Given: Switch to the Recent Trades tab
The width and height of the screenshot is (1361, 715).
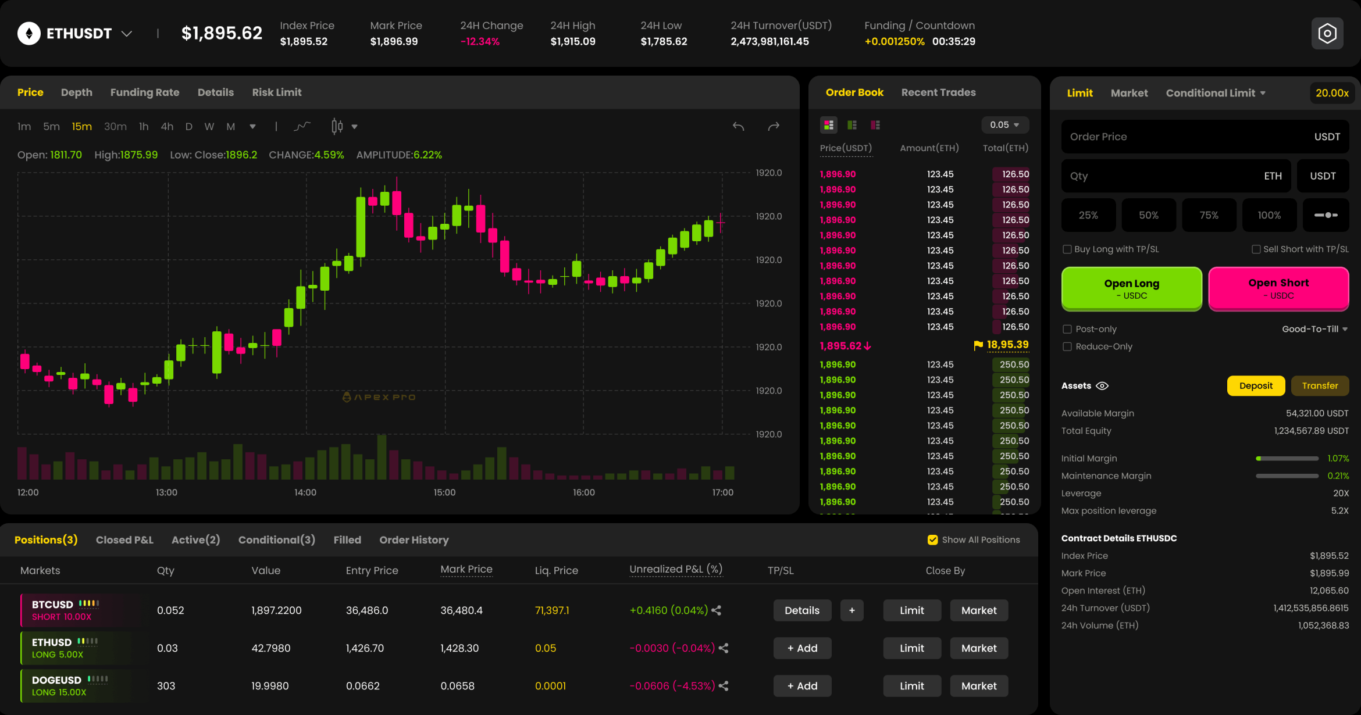Looking at the screenshot, I should pyautogui.click(x=938, y=92).
